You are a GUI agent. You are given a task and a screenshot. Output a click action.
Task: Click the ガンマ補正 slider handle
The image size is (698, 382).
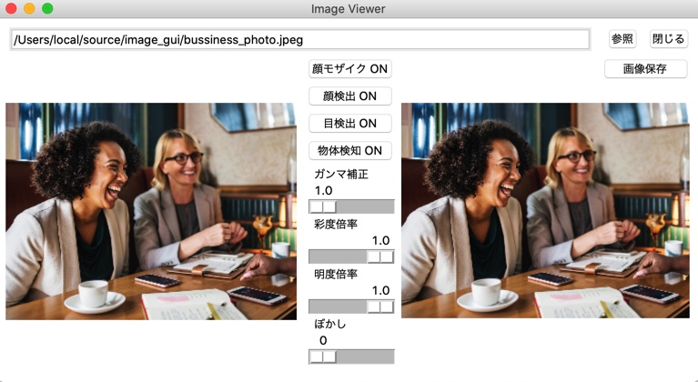pos(323,206)
